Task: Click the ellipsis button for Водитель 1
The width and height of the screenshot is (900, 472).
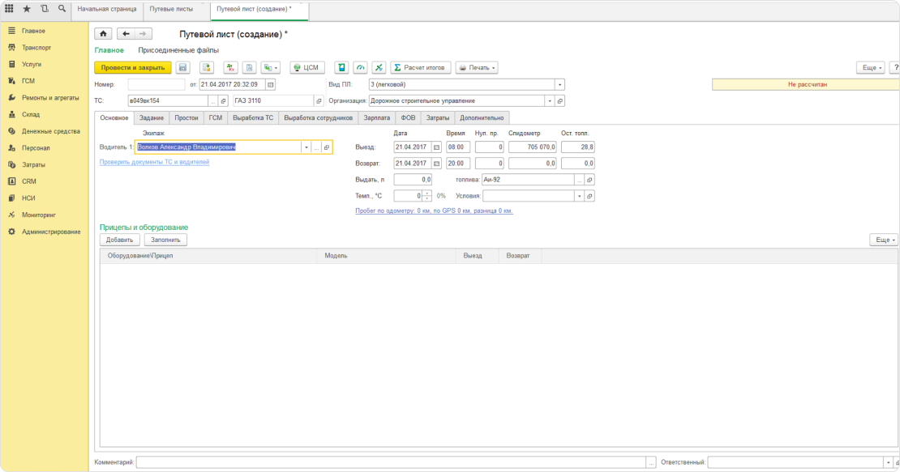Action: pyautogui.click(x=316, y=147)
